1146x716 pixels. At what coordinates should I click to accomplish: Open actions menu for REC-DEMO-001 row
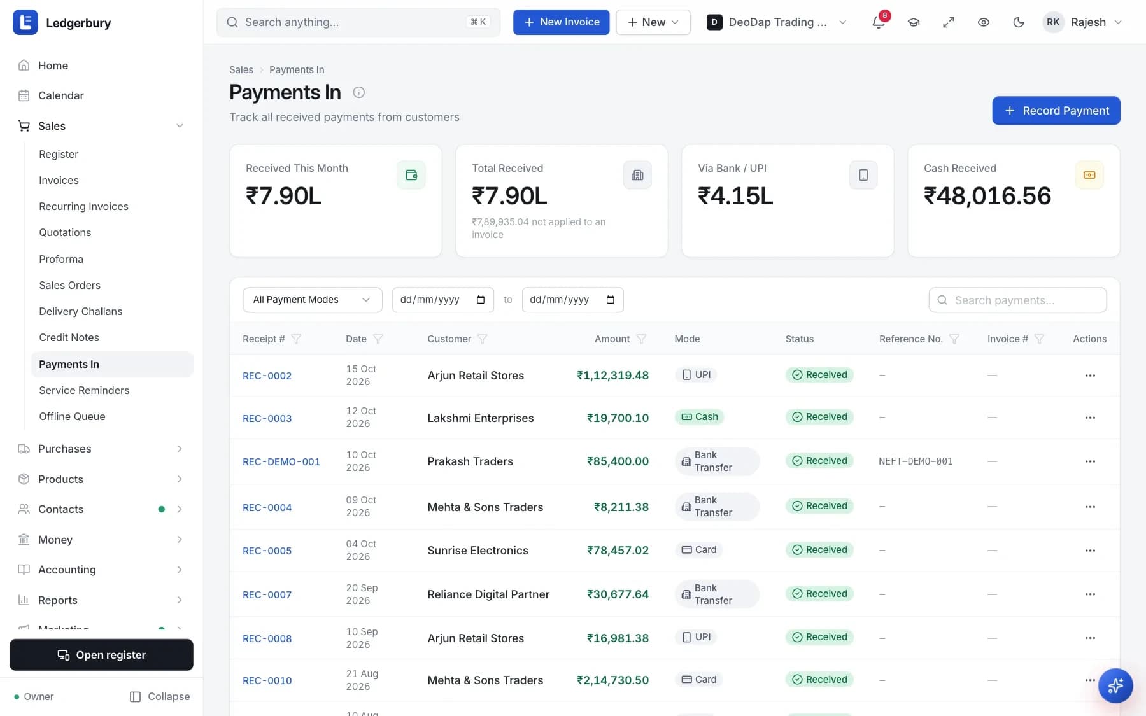tap(1090, 461)
